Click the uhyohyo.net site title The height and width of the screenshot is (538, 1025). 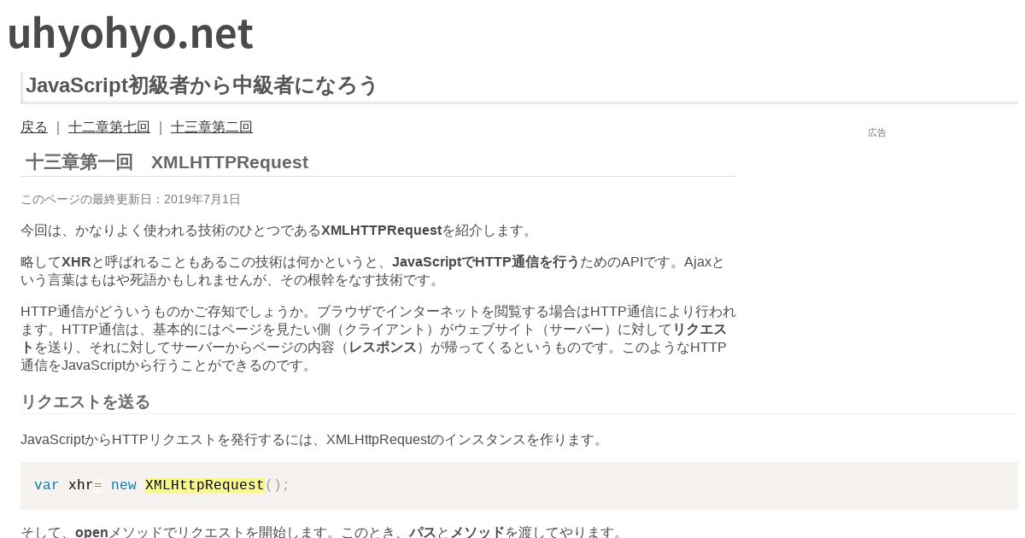pos(130,34)
